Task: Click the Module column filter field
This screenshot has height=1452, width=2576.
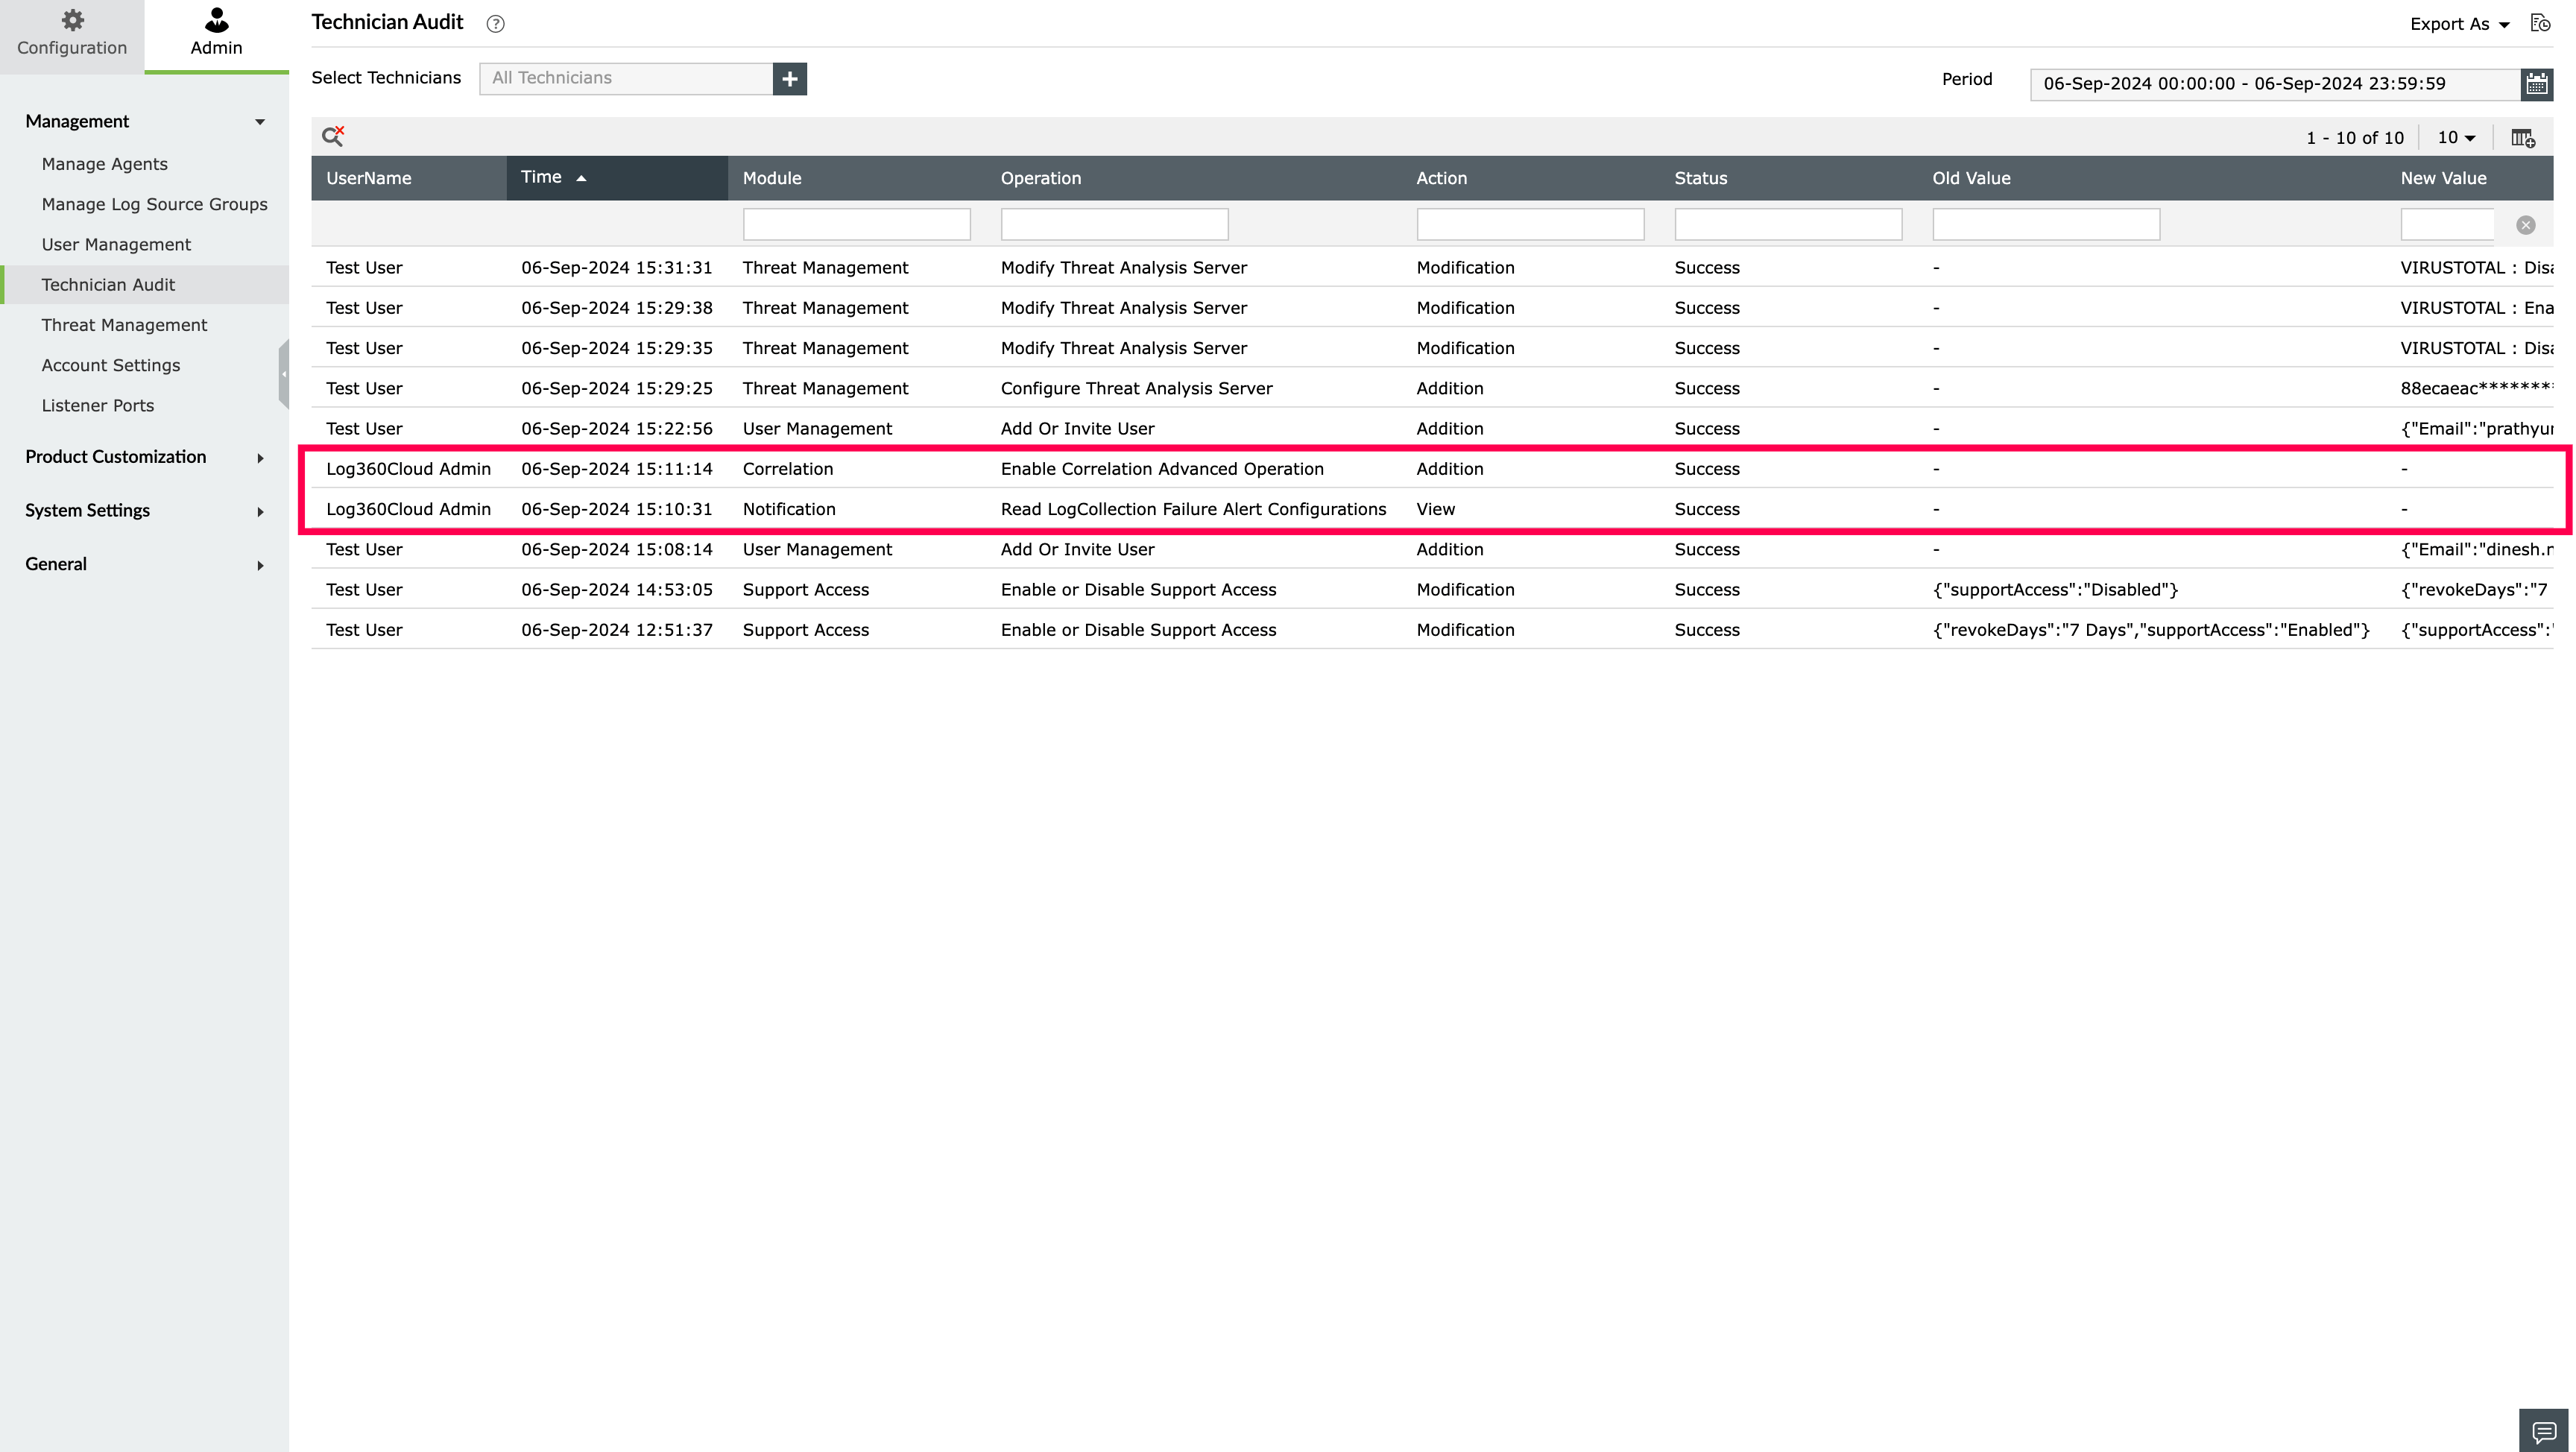Action: click(856, 224)
